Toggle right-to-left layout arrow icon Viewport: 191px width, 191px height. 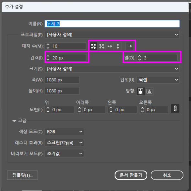point(129,46)
